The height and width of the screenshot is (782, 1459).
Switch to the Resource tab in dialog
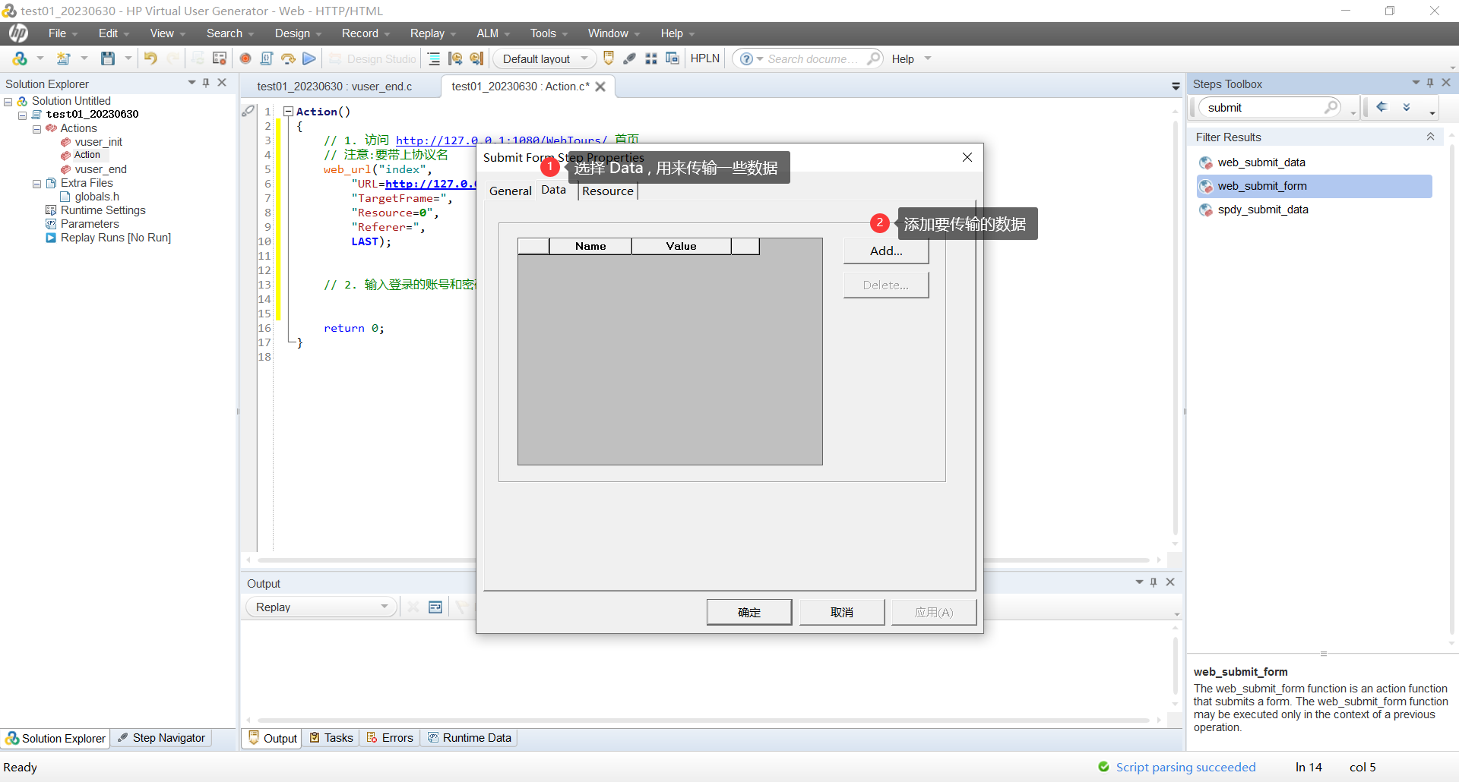pos(608,191)
